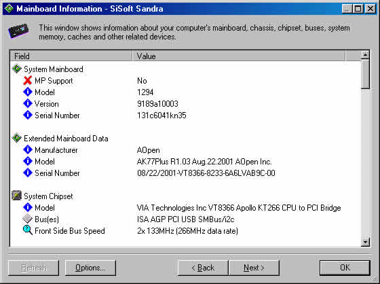
Task: Advance with the Next button
Action: click(x=254, y=268)
